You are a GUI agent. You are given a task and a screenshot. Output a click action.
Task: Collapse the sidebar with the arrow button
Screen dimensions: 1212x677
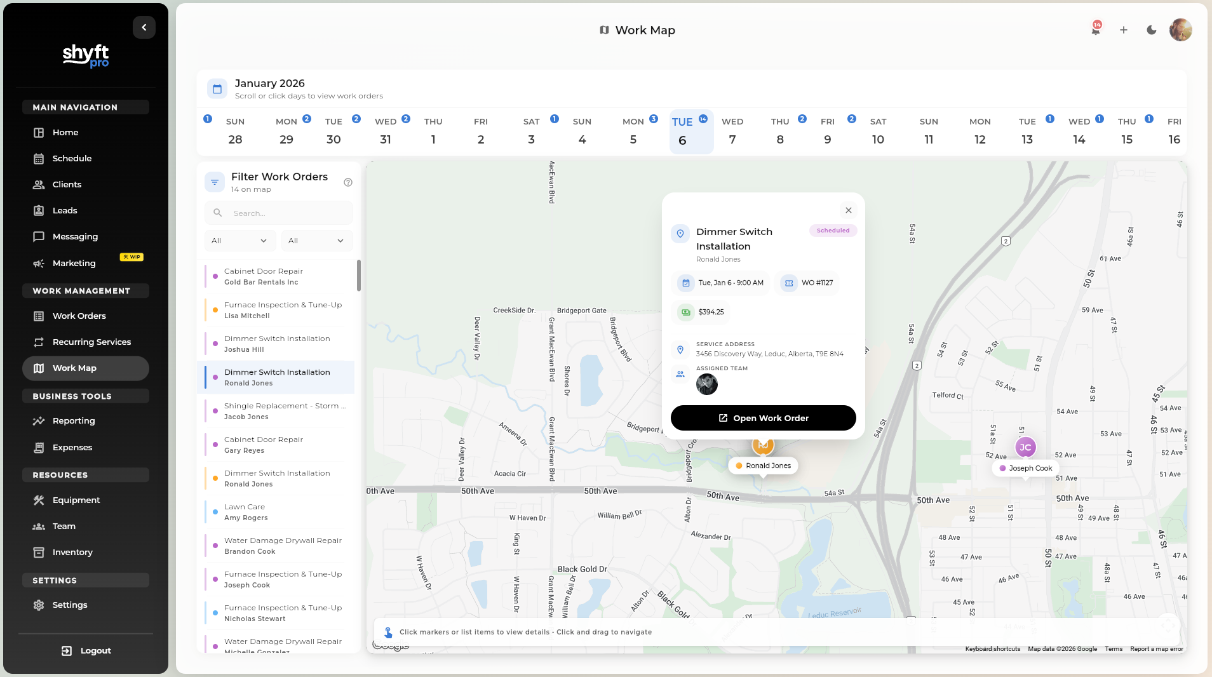144,27
